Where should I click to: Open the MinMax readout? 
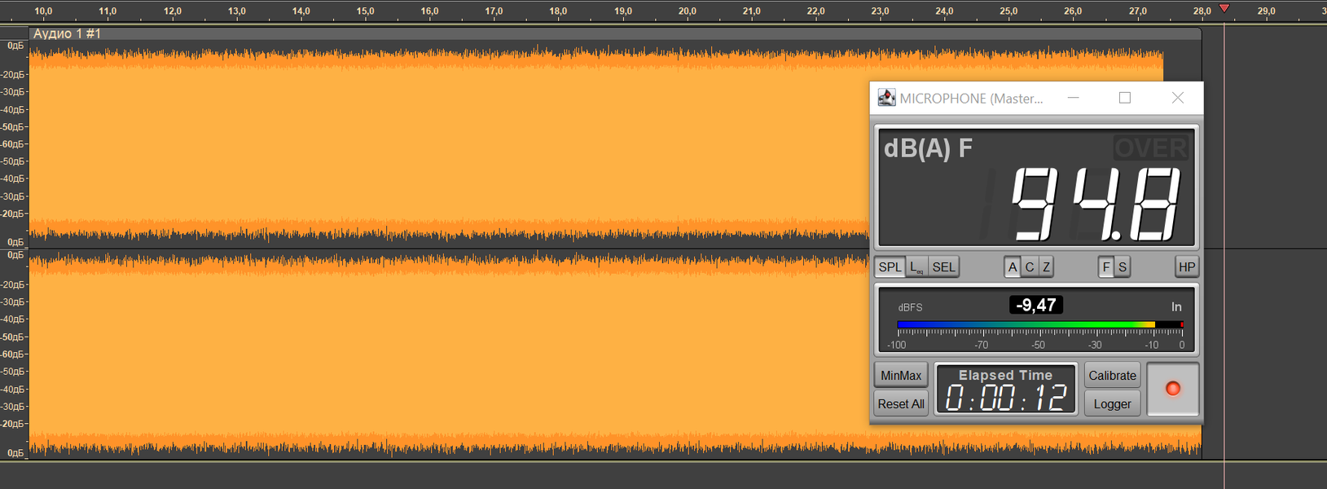point(901,375)
